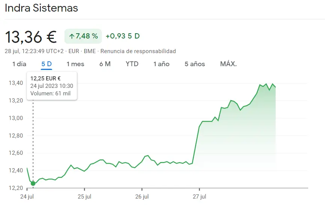Click tooltip date 24 jul 2023 10:30
Viewport: 325px width, 206px height.
pyautogui.click(x=52, y=86)
